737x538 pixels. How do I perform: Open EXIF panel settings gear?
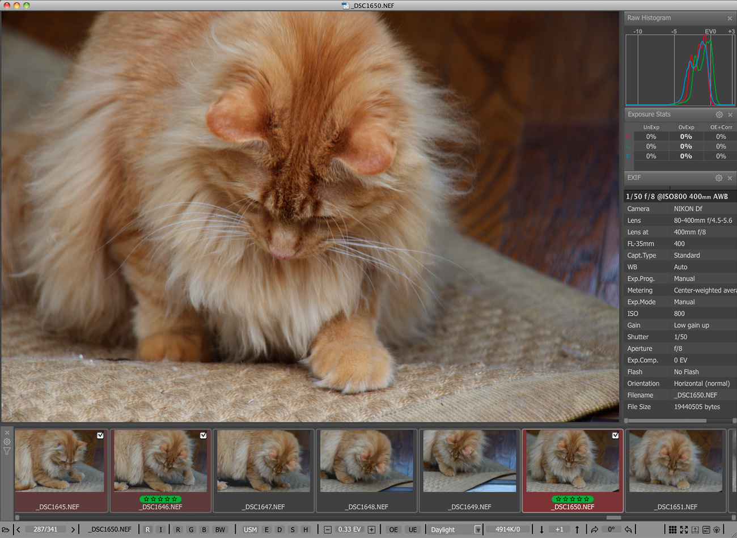tap(718, 178)
